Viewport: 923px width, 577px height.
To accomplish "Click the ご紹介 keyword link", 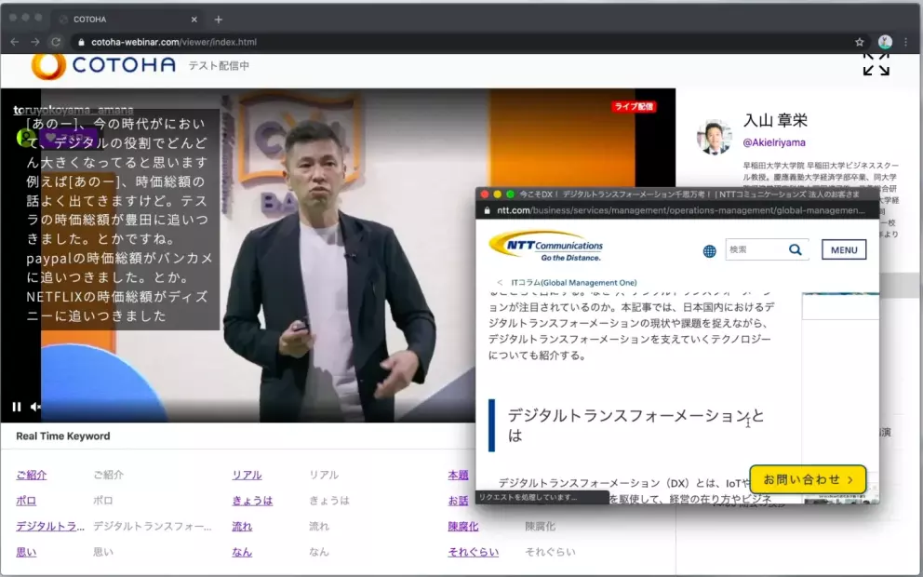I will 32,475.
